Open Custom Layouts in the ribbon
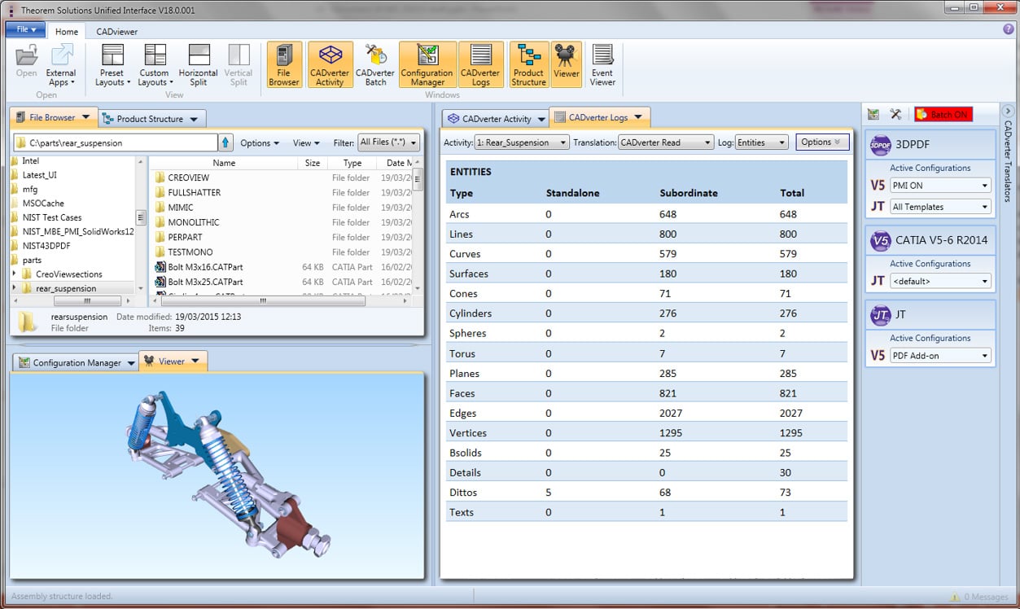This screenshot has width=1020, height=609. 155,65
